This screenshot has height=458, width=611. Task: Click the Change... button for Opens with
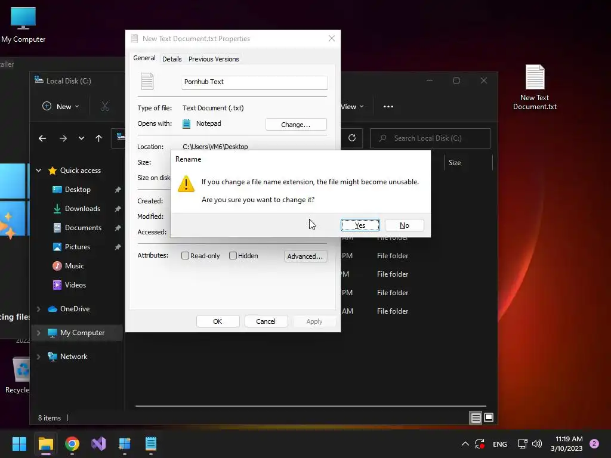click(296, 125)
